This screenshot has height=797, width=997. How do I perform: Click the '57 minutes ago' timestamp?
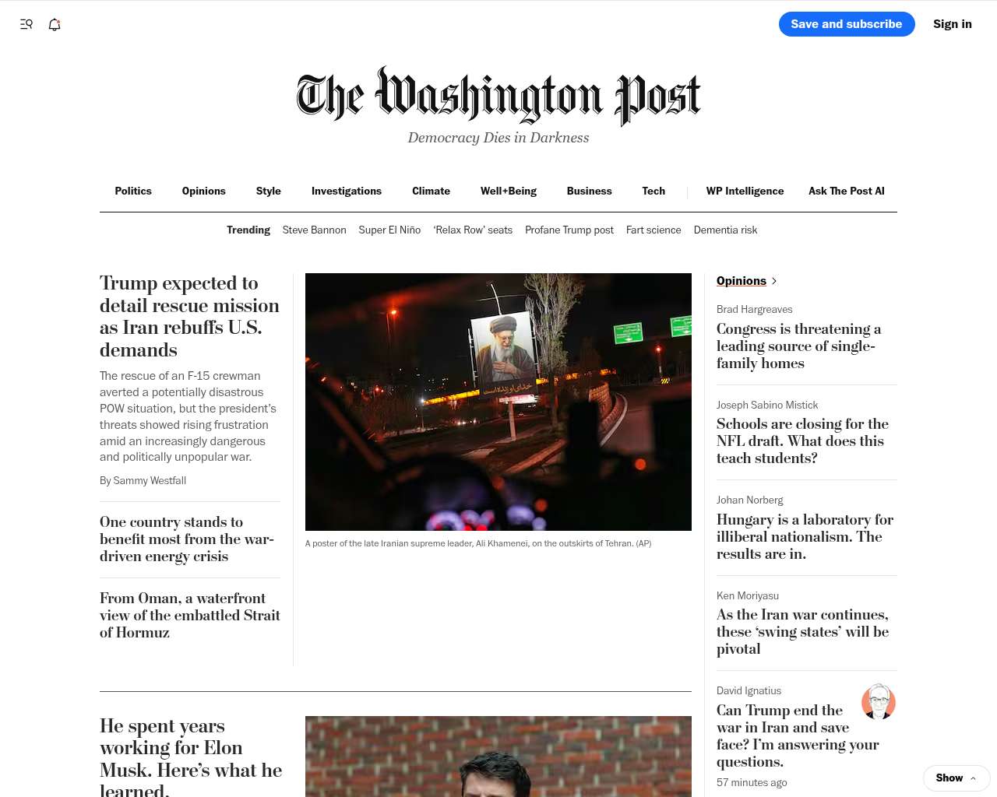752,783
